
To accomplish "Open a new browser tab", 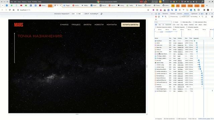I will click(x=207, y=5).
